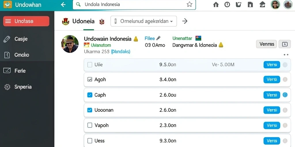Click the info icon in Uess row
The width and height of the screenshot is (295, 147).
click(285, 141)
